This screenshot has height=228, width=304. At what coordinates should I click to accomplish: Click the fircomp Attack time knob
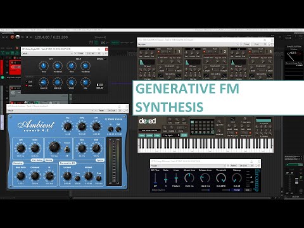pos(189,178)
